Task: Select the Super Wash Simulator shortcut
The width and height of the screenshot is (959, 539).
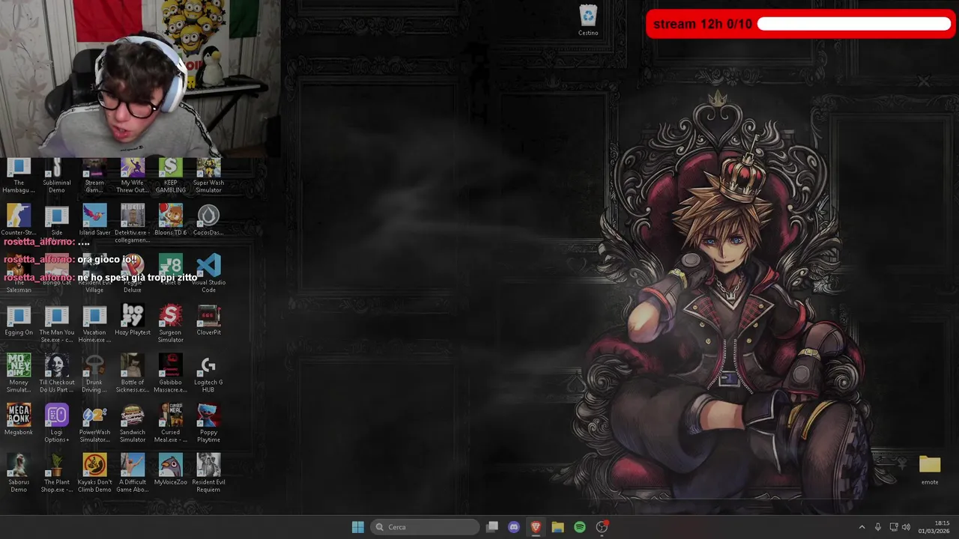Action: pyautogui.click(x=208, y=177)
